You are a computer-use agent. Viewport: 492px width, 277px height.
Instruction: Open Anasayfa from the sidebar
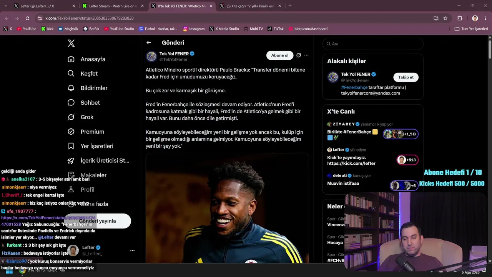pyautogui.click(x=86, y=59)
